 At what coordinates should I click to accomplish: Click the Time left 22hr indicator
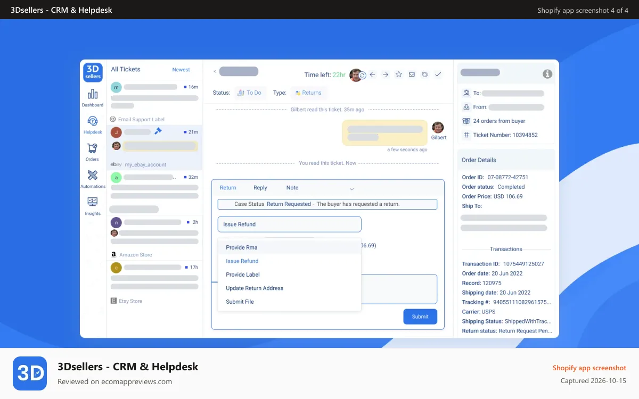(325, 75)
